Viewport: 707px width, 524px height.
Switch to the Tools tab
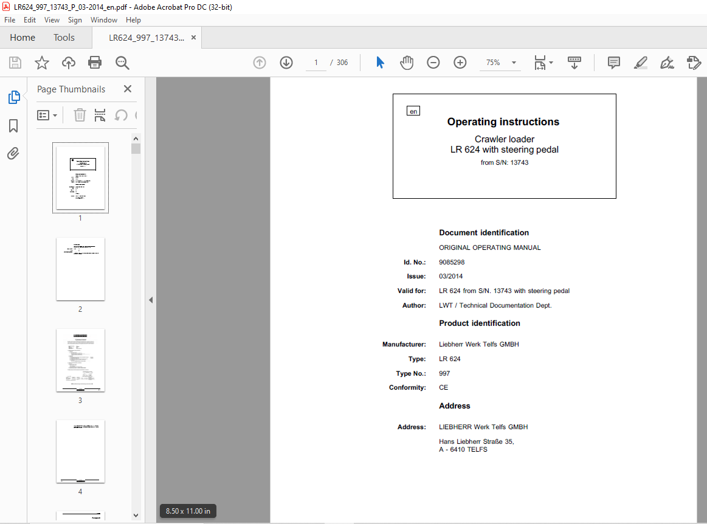tap(64, 38)
